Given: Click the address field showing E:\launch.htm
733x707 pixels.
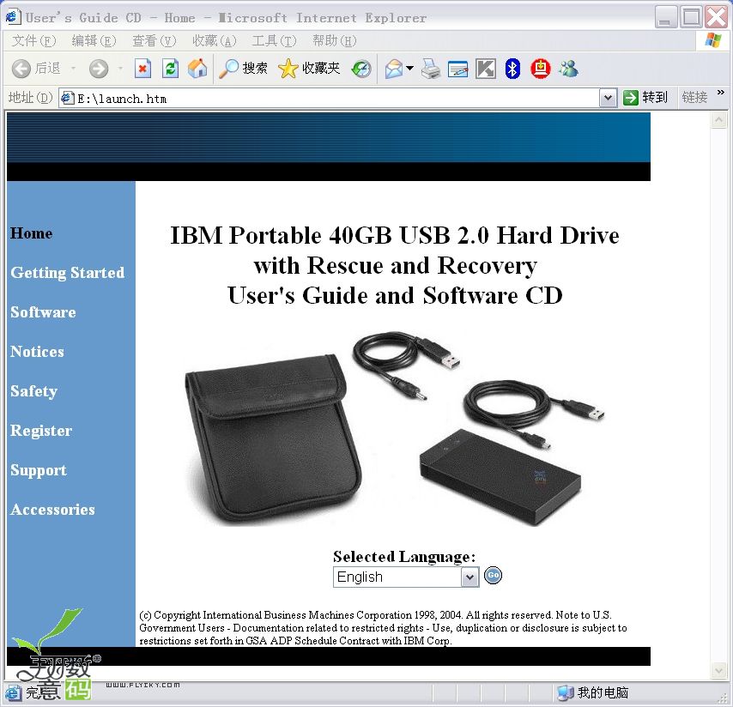Looking at the screenshot, I should pyautogui.click(x=336, y=99).
